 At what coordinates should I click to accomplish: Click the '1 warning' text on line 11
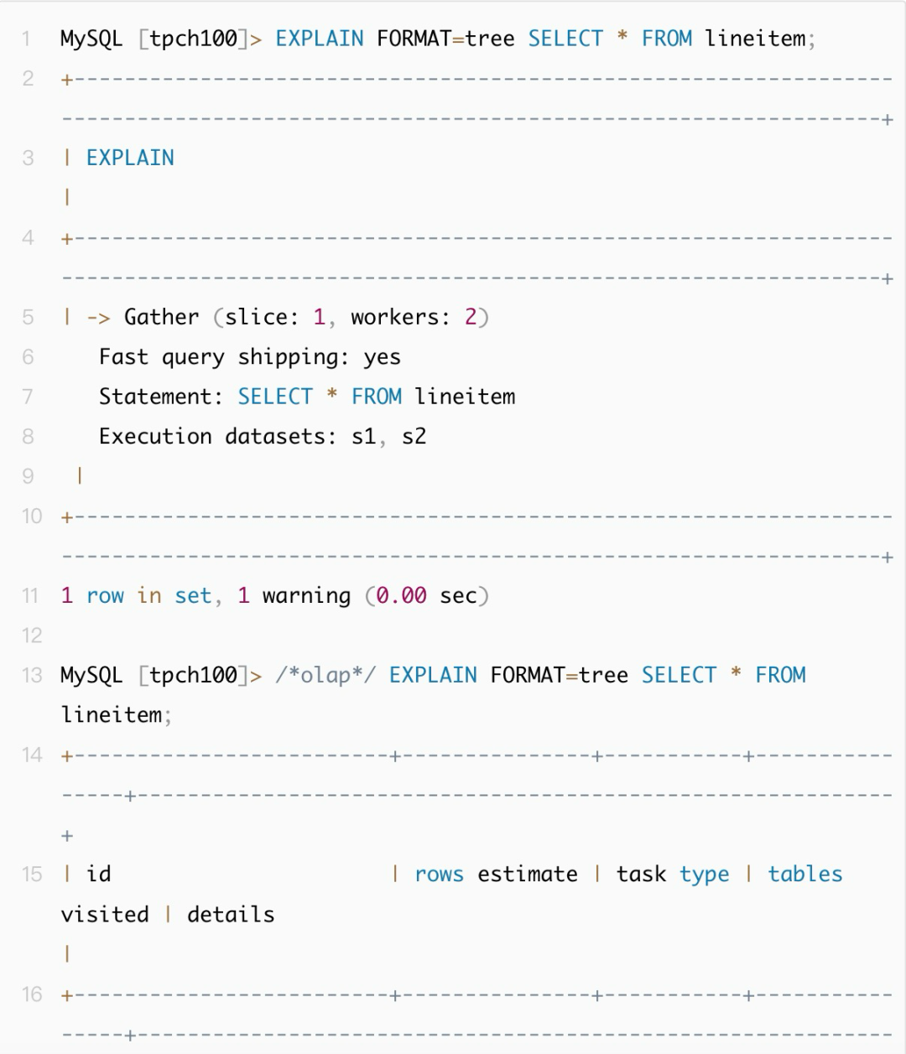tap(294, 596)
